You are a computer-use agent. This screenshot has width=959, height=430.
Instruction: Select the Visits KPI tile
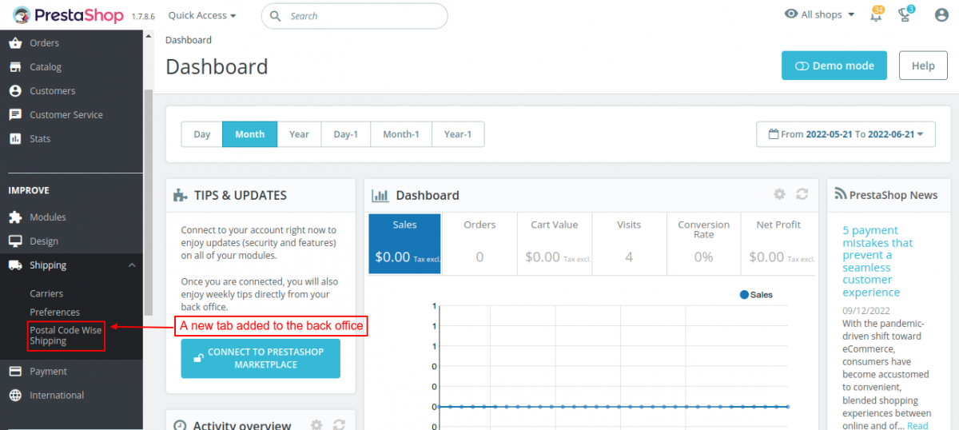pos(629,244)
